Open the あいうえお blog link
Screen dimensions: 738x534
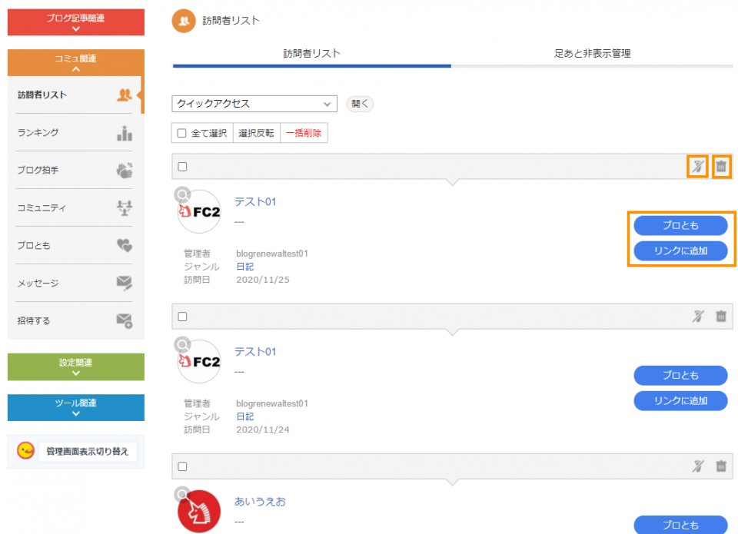pos(260,502)
